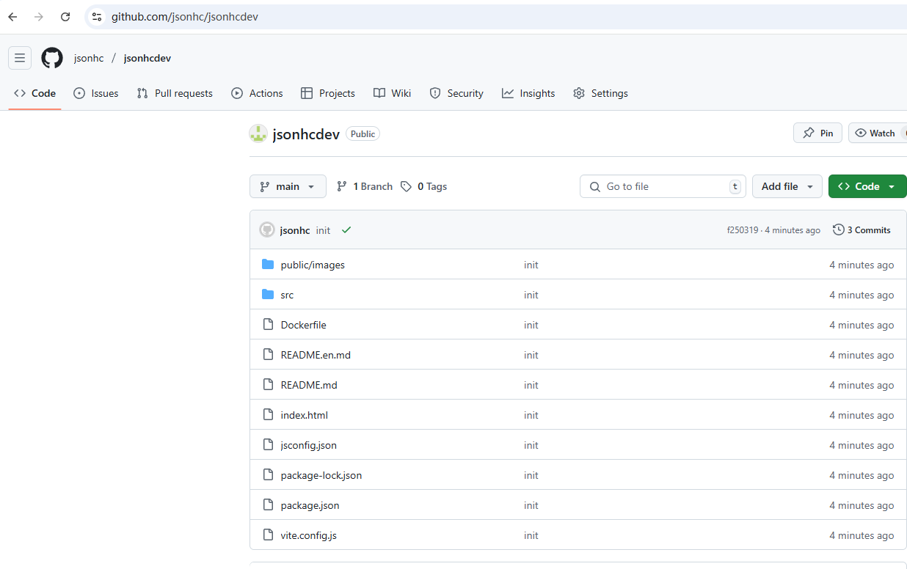Expand the Add file dropdown
The width and height of the screenshot is (907, 569).
pos(787,186)
